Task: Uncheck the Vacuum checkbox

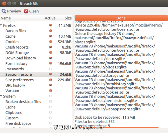Action: pos(51,91)
